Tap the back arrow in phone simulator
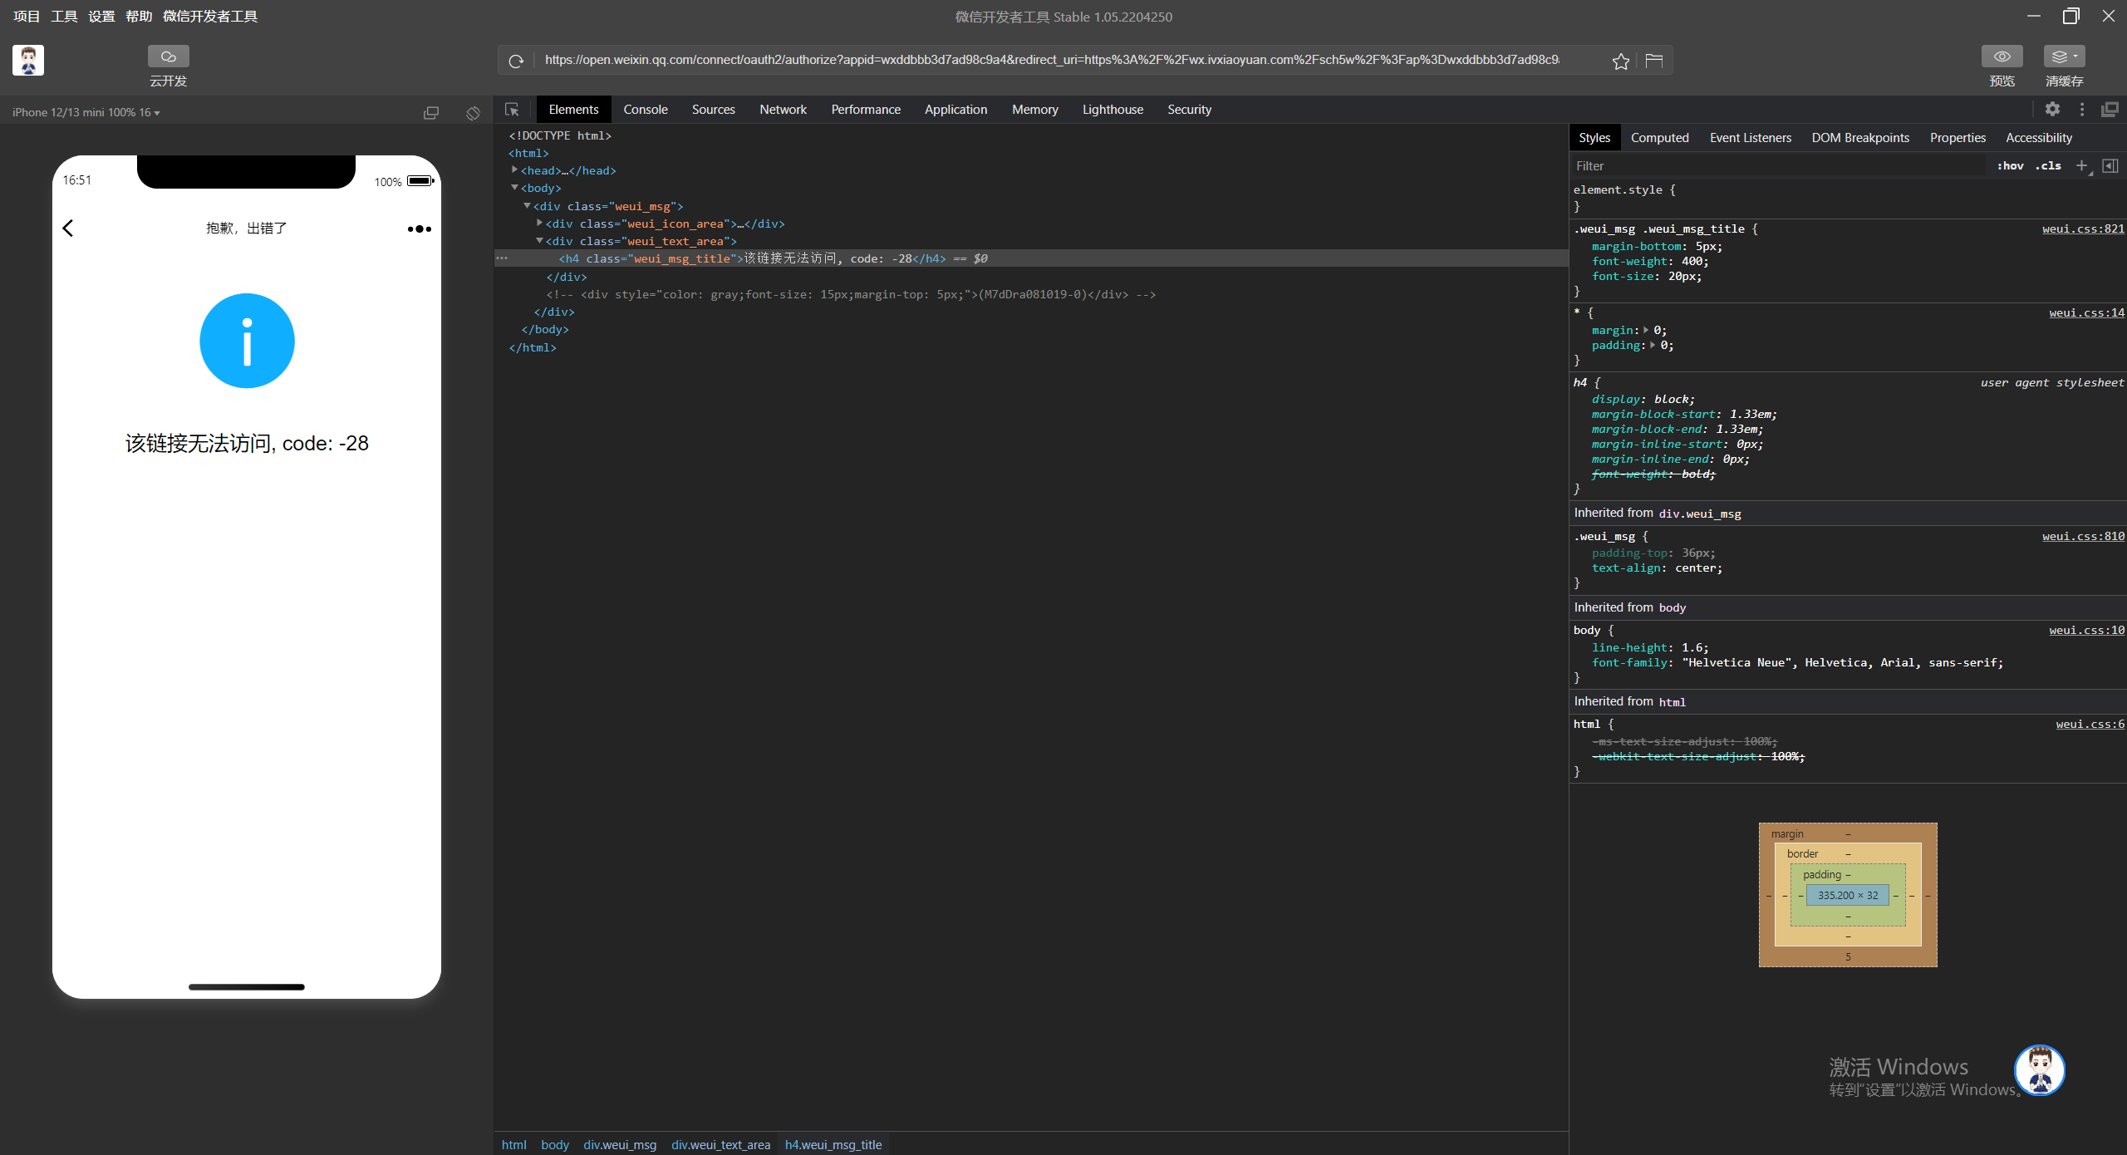Image resolution: width=2127 pixels, height=1155 pixels. [68, 229]
